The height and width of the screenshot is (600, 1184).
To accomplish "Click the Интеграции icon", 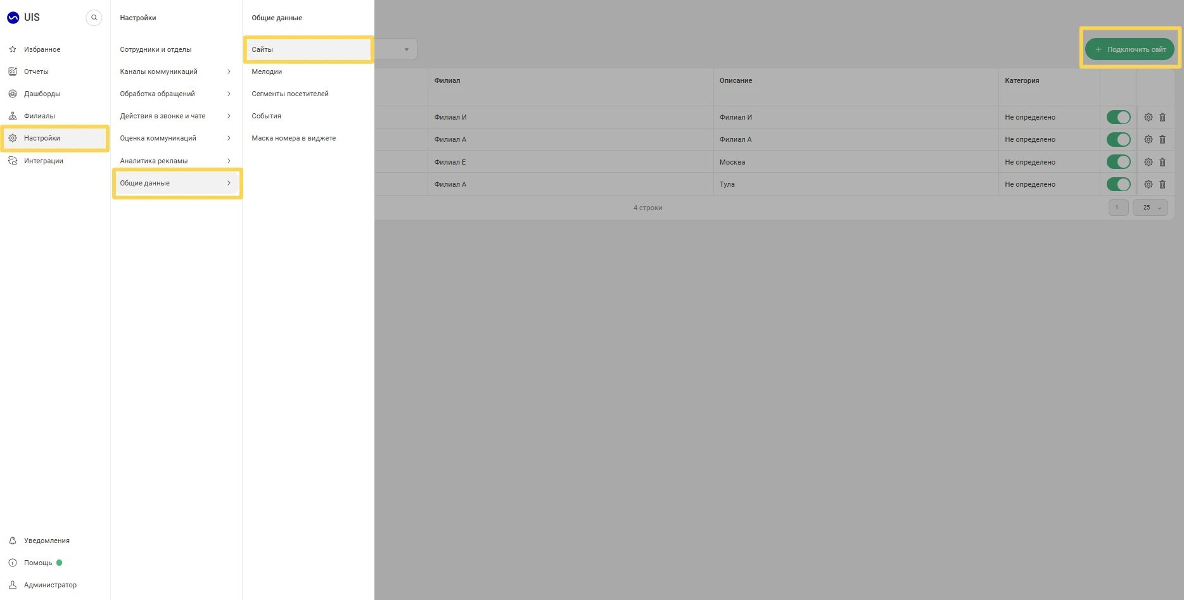I will point(13,161).
